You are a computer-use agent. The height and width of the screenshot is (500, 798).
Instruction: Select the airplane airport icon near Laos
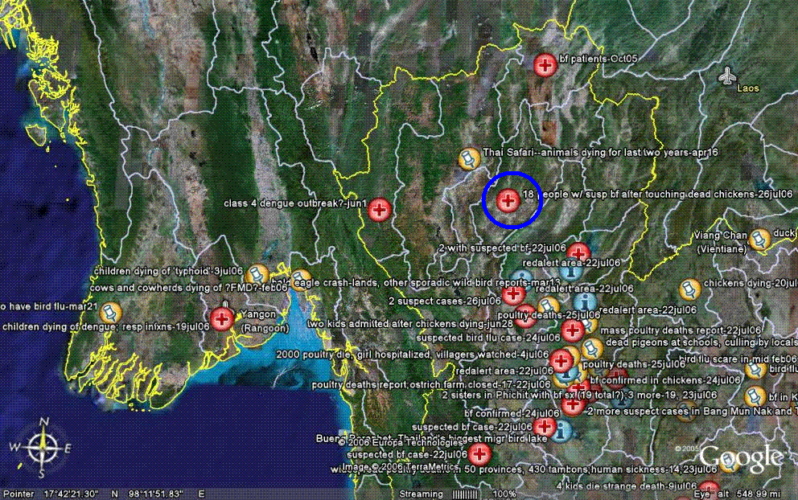(727, 77)
